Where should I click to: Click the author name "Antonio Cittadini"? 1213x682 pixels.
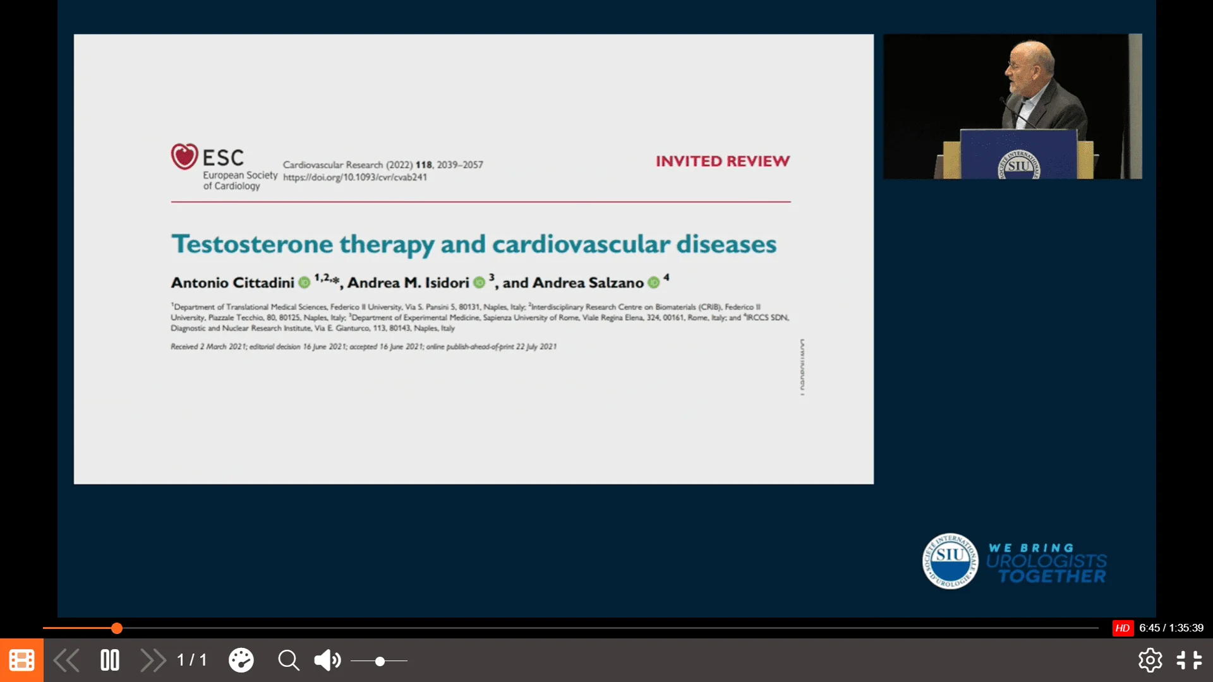click(232, 282)
